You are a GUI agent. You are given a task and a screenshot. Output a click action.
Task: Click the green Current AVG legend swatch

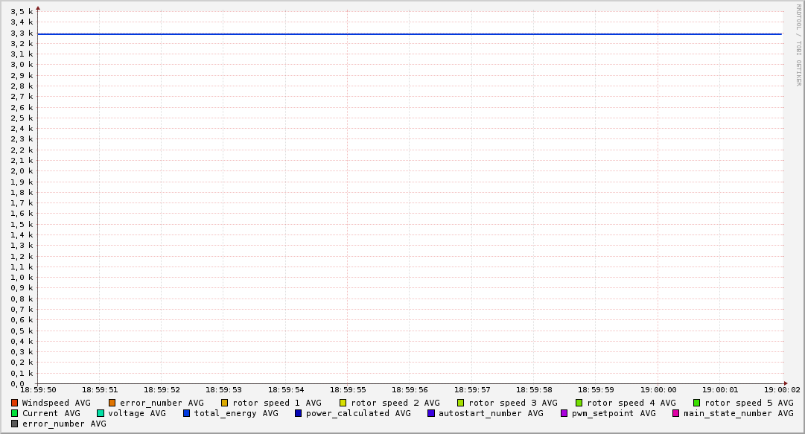[15, 413]
